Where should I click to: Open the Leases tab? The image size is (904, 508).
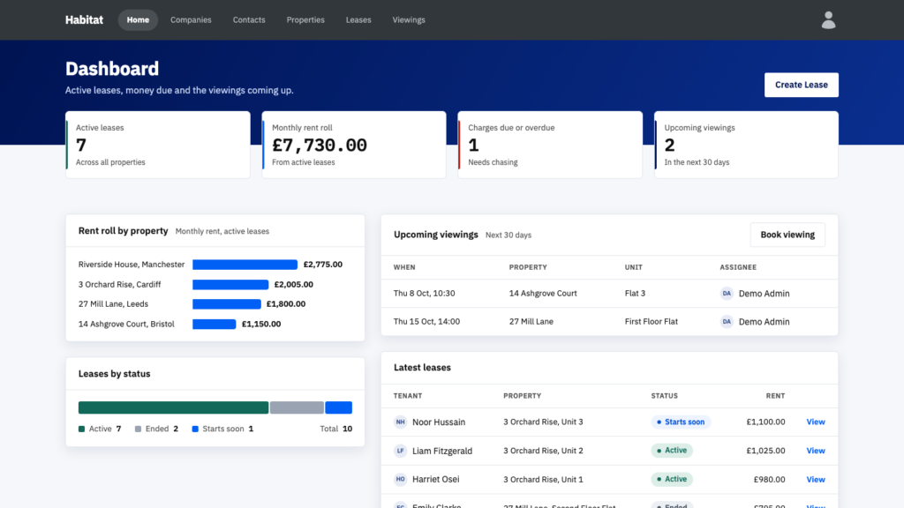[x=358, y=19]
